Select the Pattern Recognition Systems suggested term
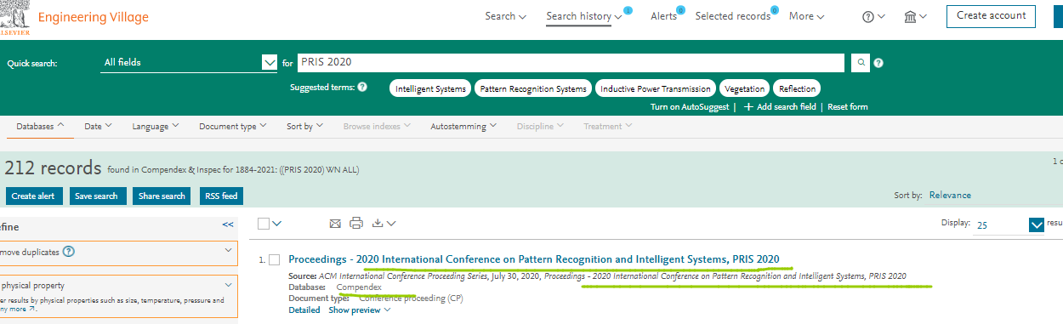Image resolution: width=1063 pixels, height=324 pixels. click(532, 88)
